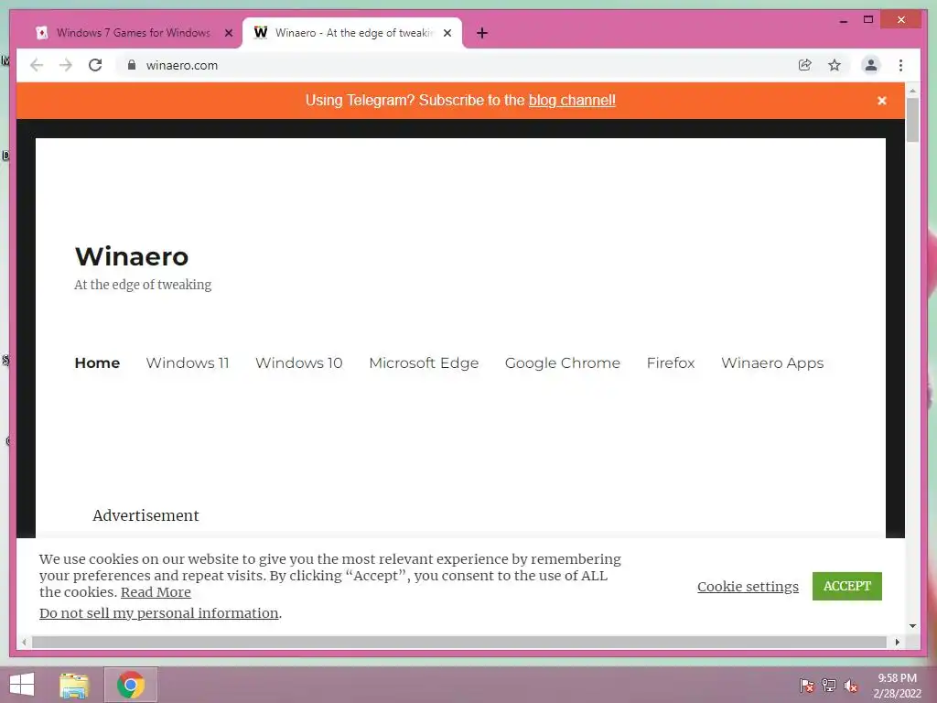The height and width of the screenshot is (703, 937).
Task: Open Firefox navigation item
Action: [671, 362]
